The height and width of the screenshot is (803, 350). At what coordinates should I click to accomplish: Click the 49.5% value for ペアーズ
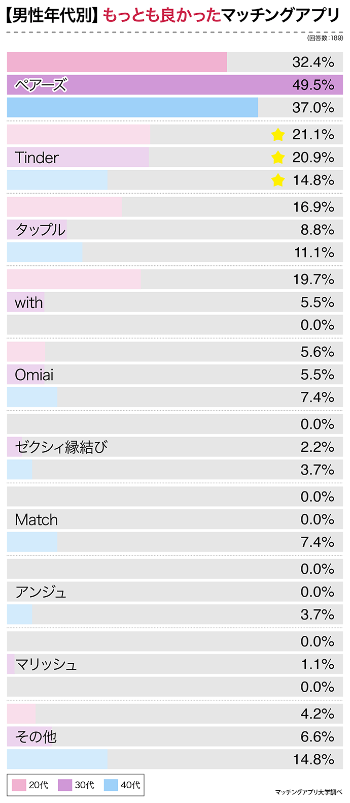point(313,85)
